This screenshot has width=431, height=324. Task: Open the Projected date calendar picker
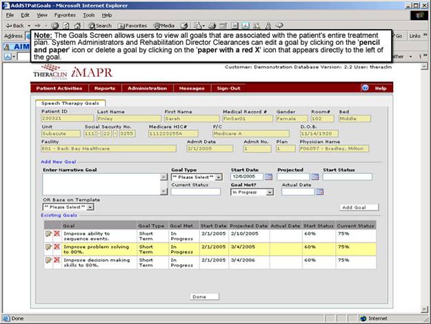click(x=314, y=177)
